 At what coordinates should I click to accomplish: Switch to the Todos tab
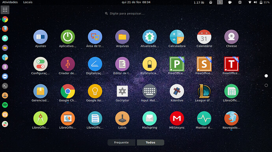coord(151,143)
